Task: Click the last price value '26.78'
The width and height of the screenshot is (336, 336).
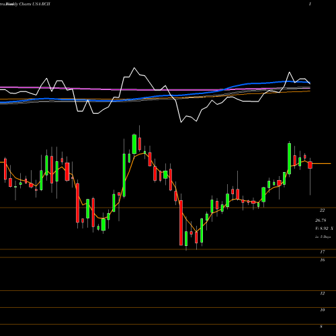Action: [321, 220]
